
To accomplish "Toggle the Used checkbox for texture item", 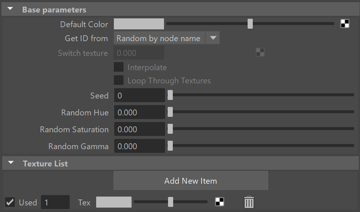I will click(x=10, y=202).
